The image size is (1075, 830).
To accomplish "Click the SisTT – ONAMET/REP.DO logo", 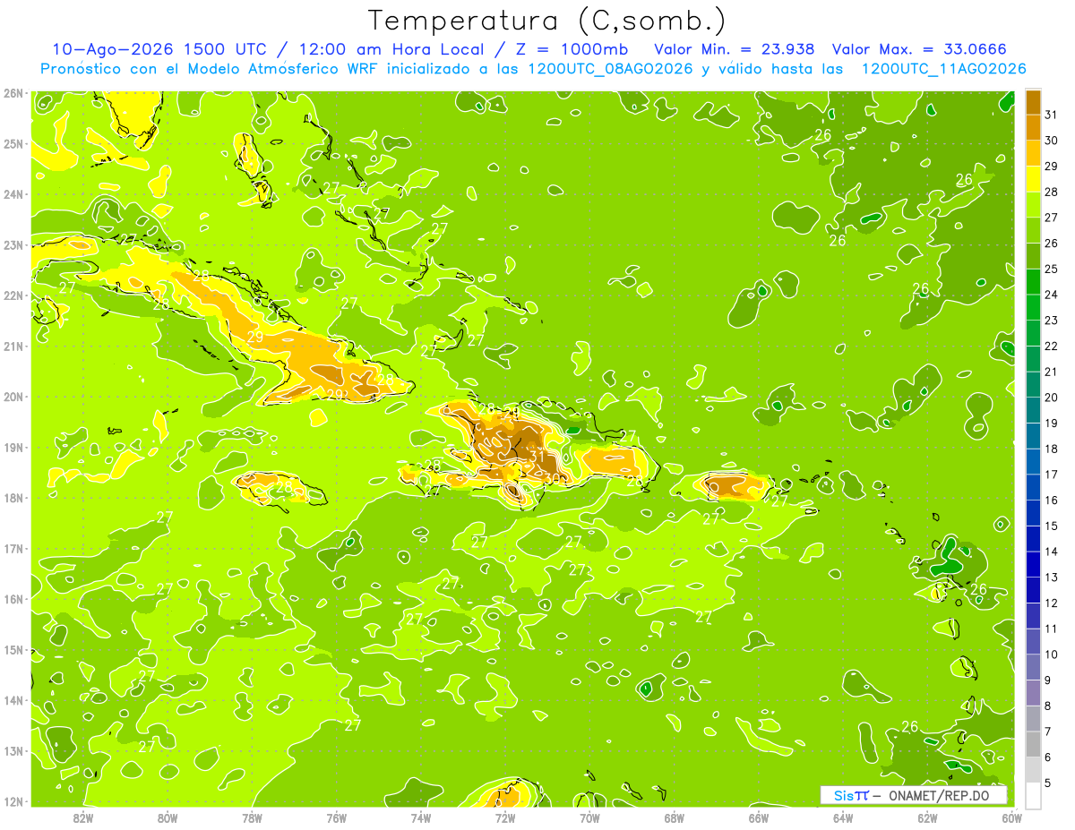I will [x=914, y=795].
